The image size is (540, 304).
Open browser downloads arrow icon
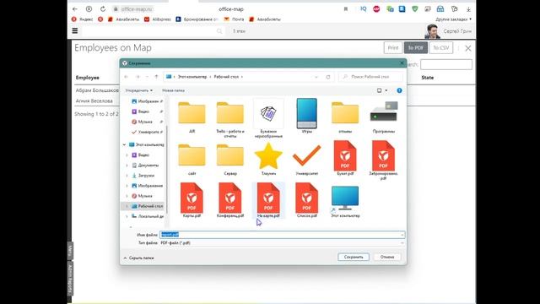tap(468, 9)
